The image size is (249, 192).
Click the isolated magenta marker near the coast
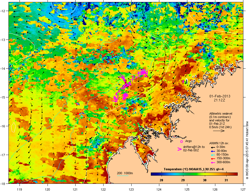click(183, 81)
